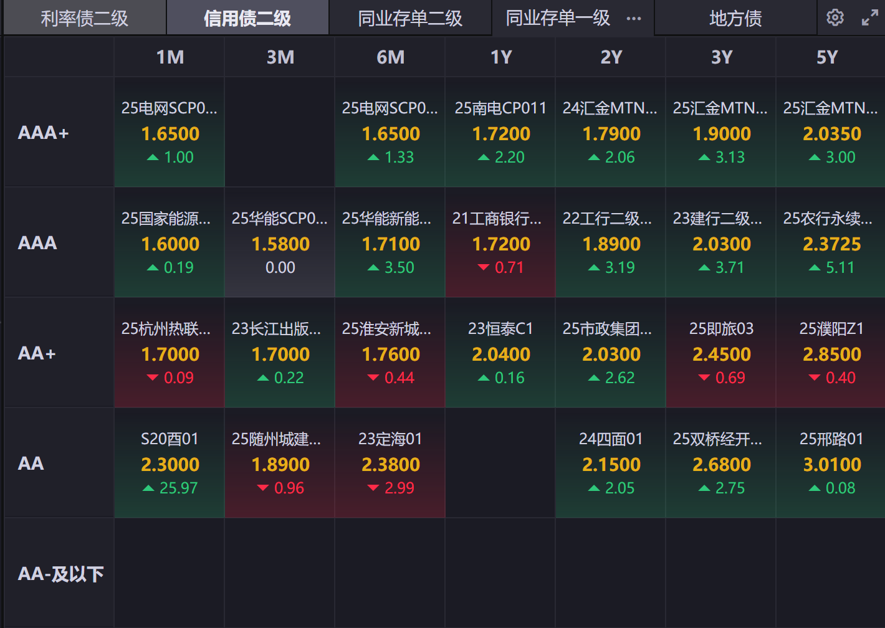
Task: Open the three-dot more options menu
Action: coord(634,19)
